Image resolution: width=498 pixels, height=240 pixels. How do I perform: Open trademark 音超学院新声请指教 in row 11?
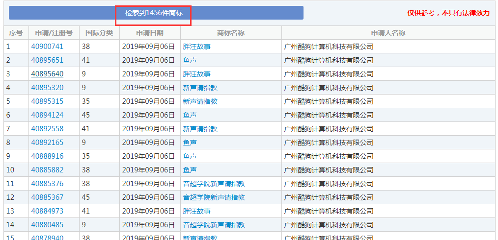[214, 184]
